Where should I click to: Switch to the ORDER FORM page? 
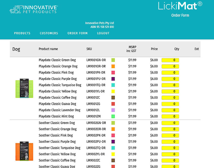tap(78, 33)
